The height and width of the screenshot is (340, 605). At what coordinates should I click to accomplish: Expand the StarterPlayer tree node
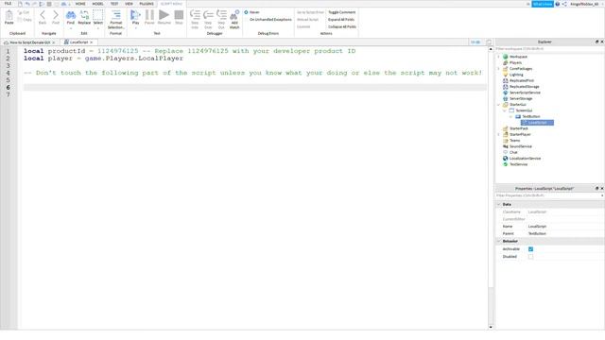[498, 134]
